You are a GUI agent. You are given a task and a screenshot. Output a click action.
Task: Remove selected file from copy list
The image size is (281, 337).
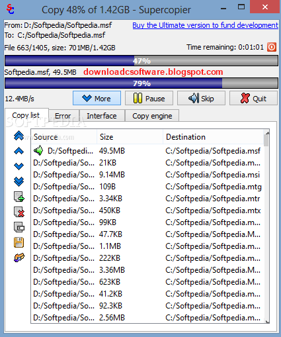[x=19, y=212]
